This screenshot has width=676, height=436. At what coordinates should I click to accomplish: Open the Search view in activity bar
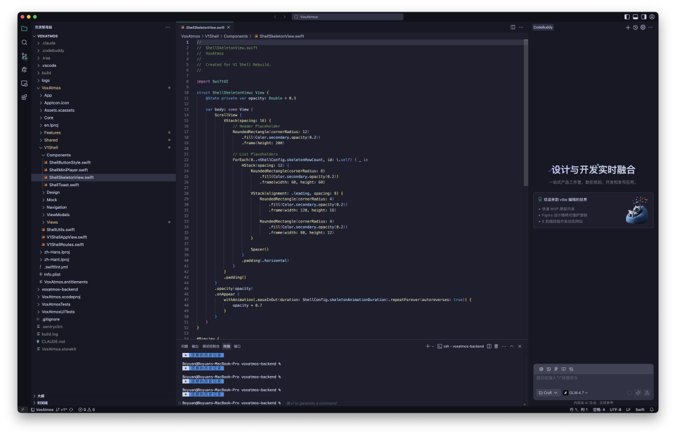(x=24, y=42)
